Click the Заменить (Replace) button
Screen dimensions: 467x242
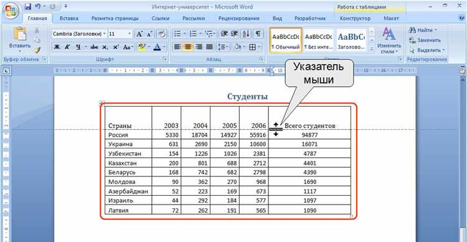(x=425, y=40)
